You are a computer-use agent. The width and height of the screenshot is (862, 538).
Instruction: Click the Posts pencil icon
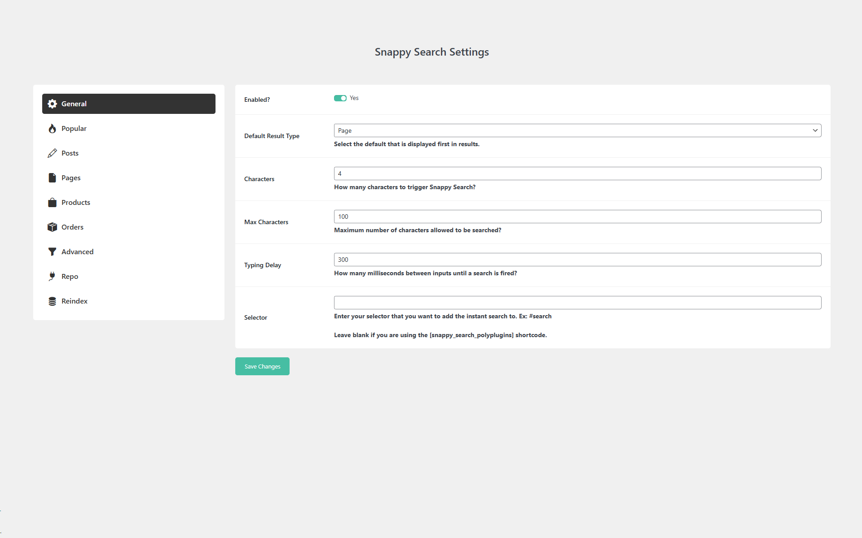tap(53, 153)
